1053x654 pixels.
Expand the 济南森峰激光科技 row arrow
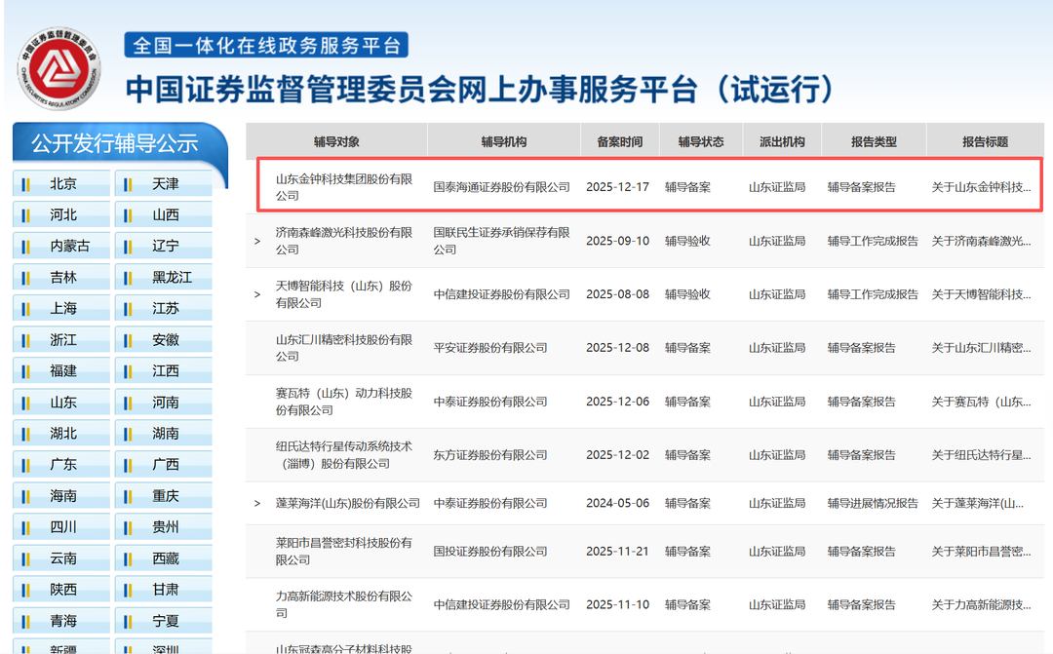pyautogui.click(x=257, y=241)
